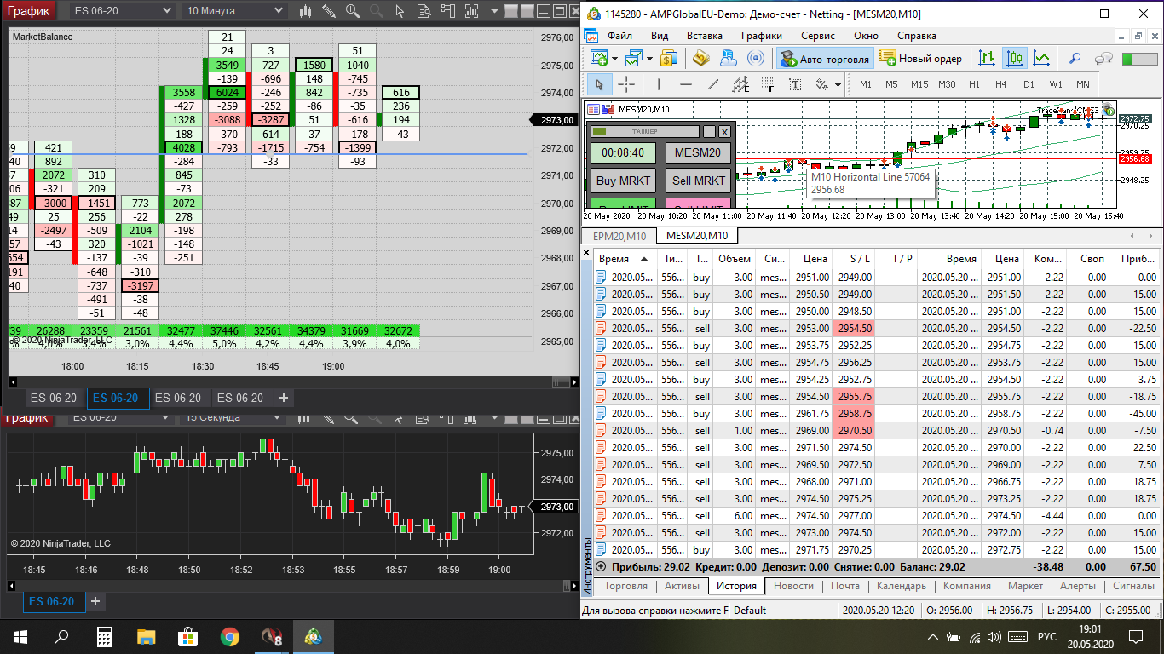The width and height of the screenshot is (1164, 654).
Task: Toggle Авто-торговля algo trading
Action: tap(825, 59)
